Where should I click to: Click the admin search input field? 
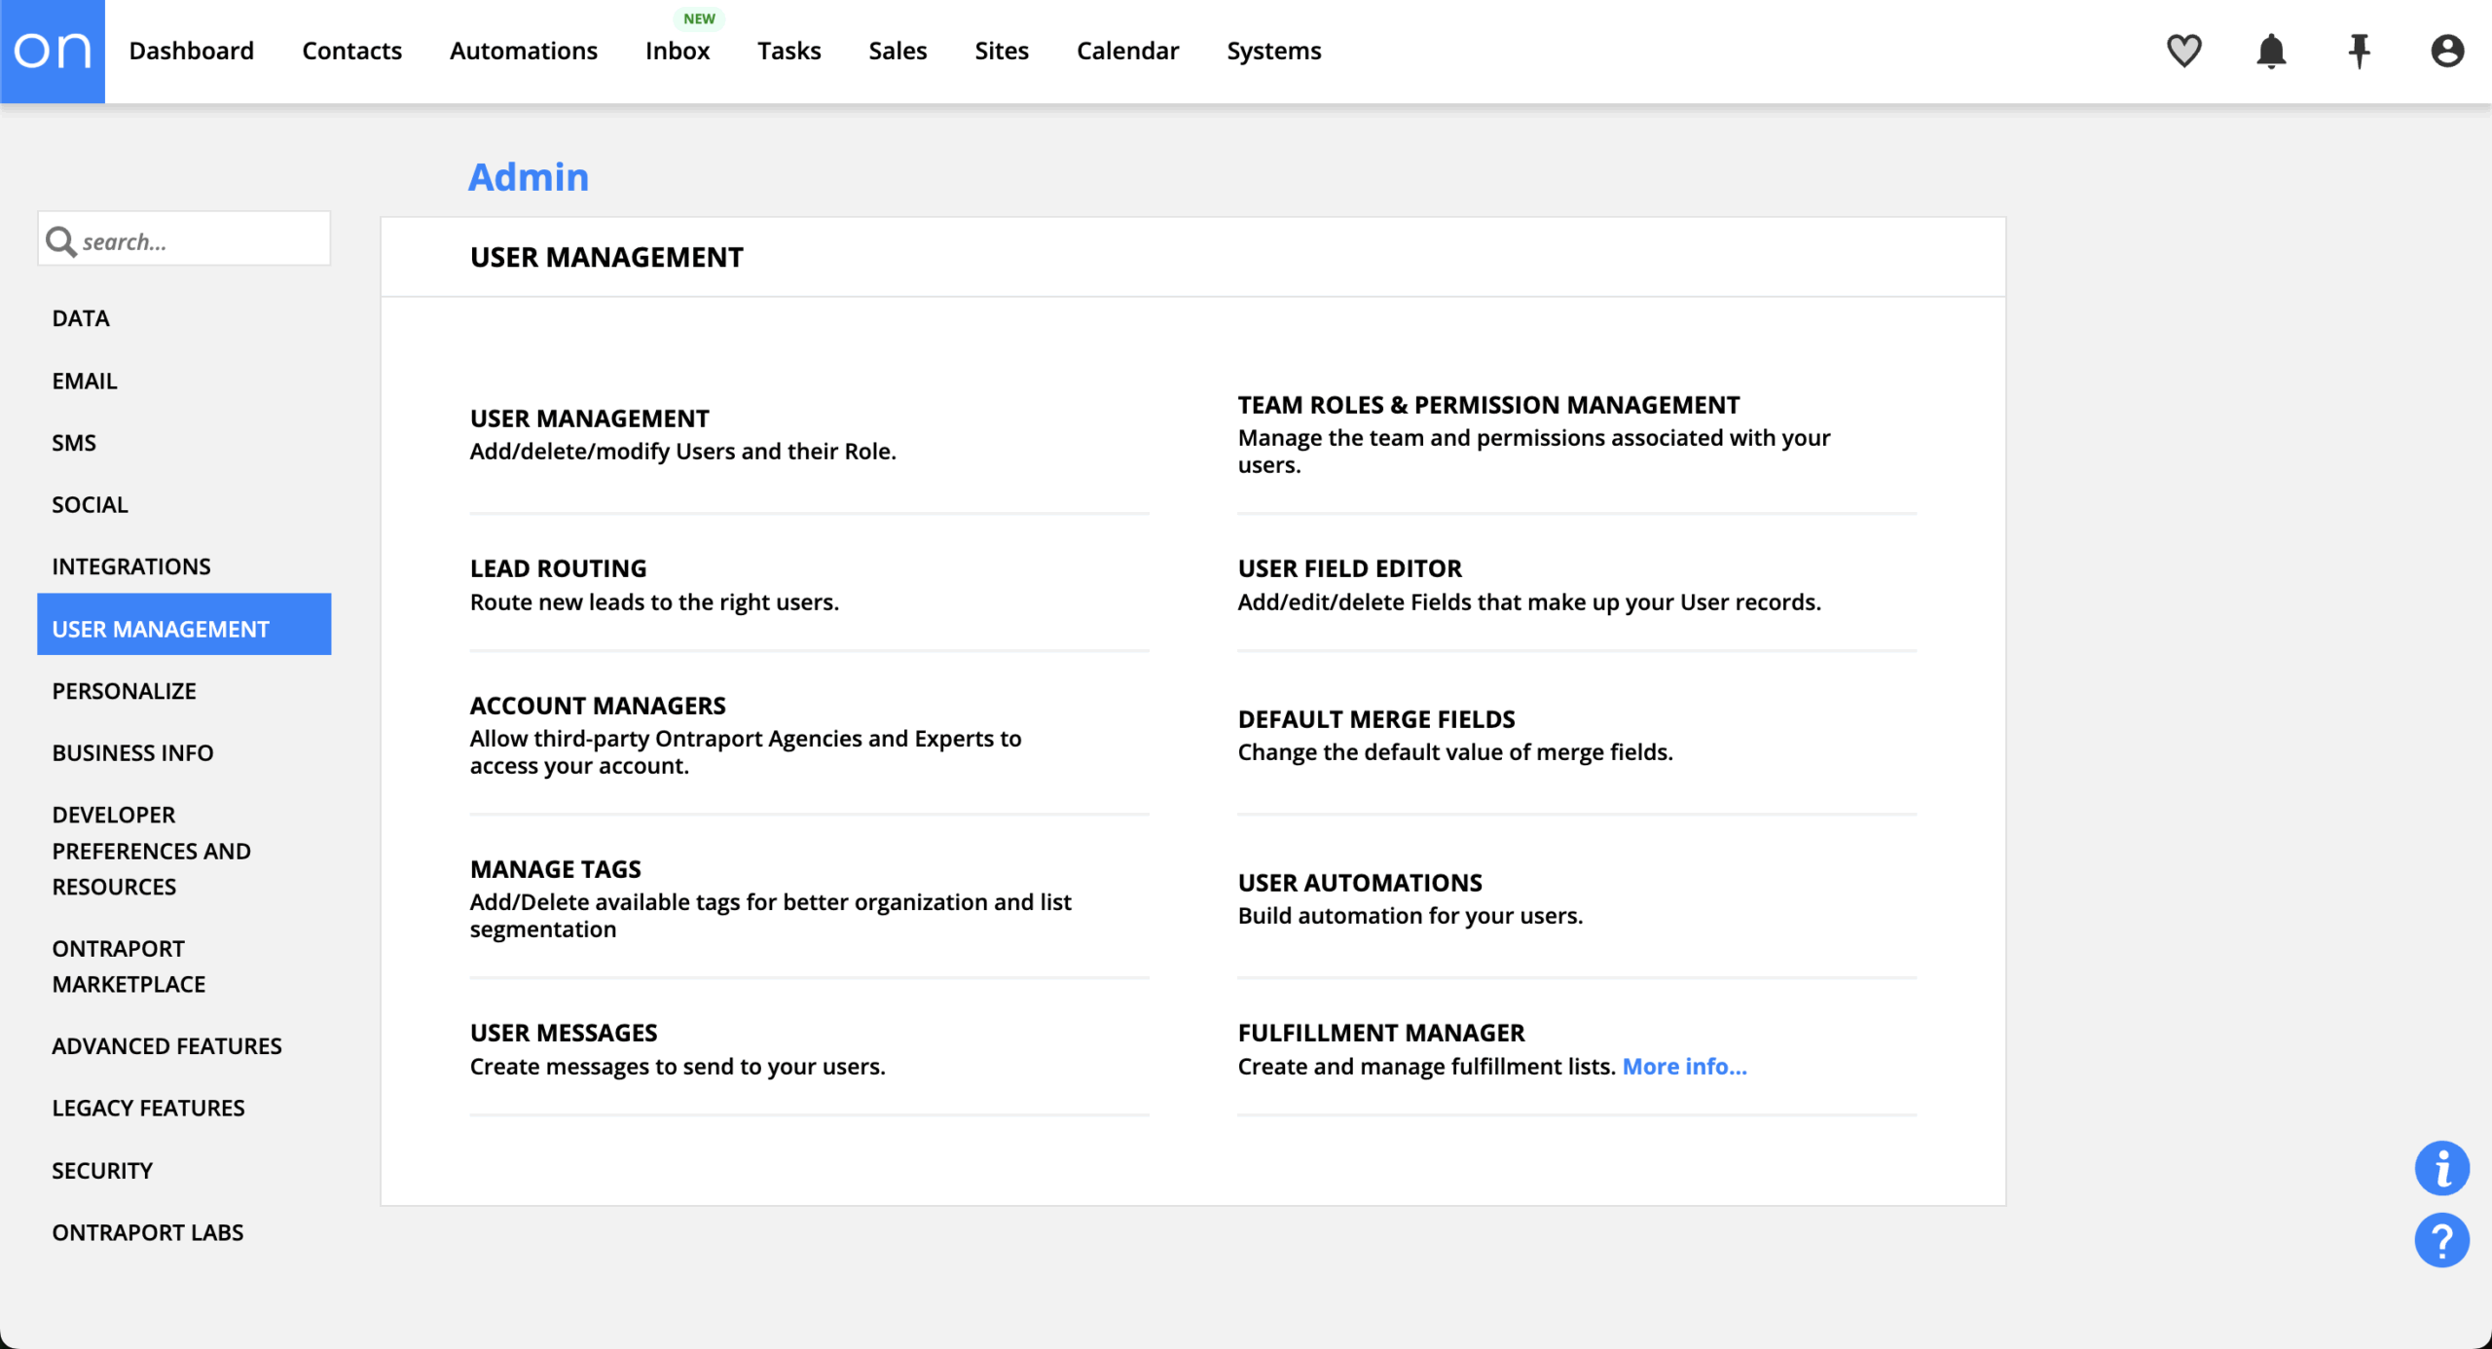(184, 238)
